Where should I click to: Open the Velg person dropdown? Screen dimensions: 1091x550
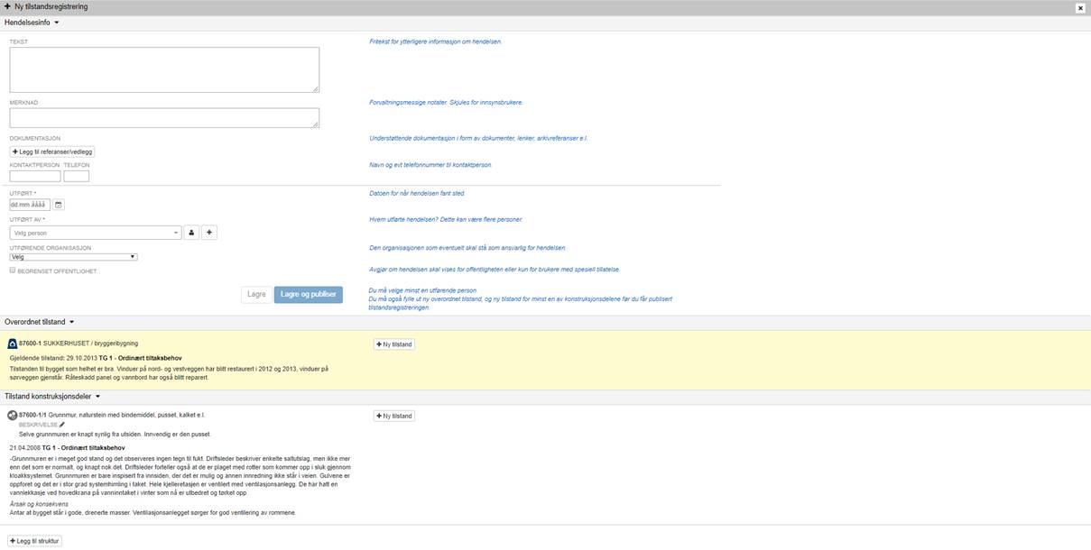[x=95, y=233]
